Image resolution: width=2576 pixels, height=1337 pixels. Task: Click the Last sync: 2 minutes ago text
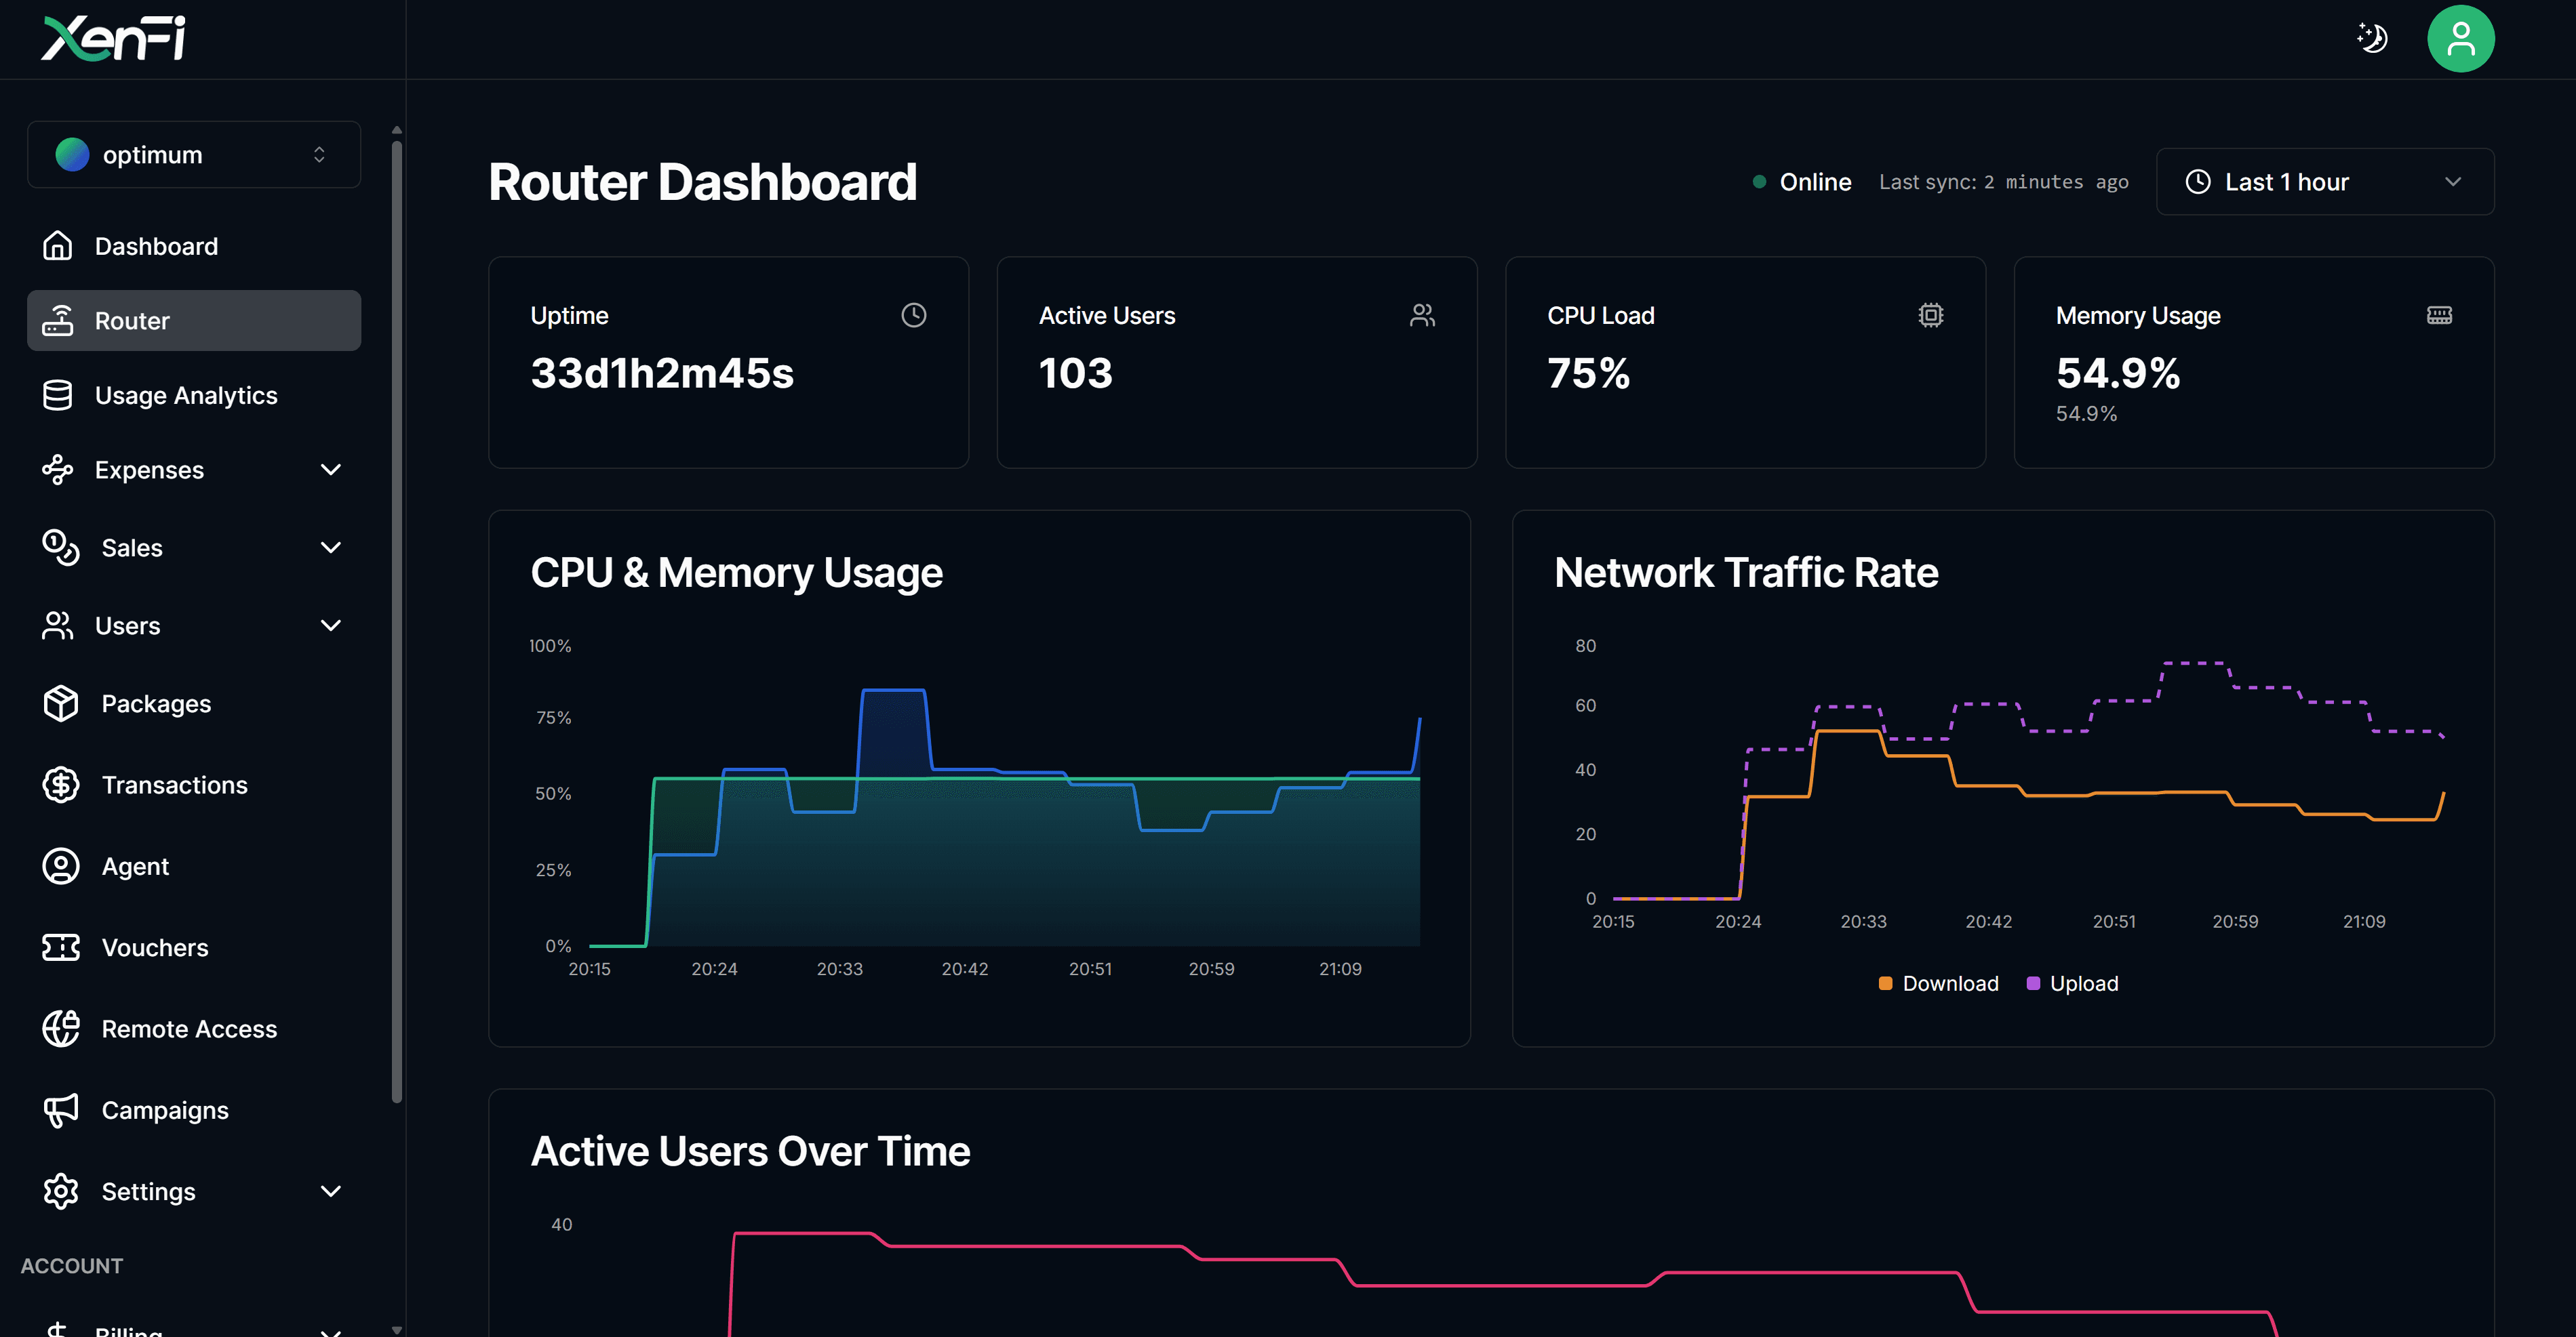(x=2003, y=182)
